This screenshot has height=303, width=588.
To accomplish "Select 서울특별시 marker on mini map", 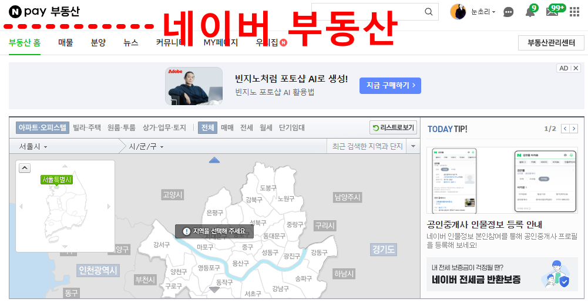I will point(56,180).
